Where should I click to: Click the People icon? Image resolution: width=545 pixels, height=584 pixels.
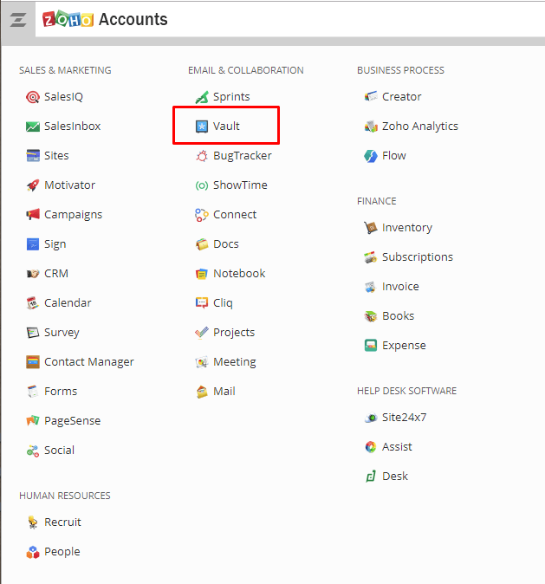33,552
